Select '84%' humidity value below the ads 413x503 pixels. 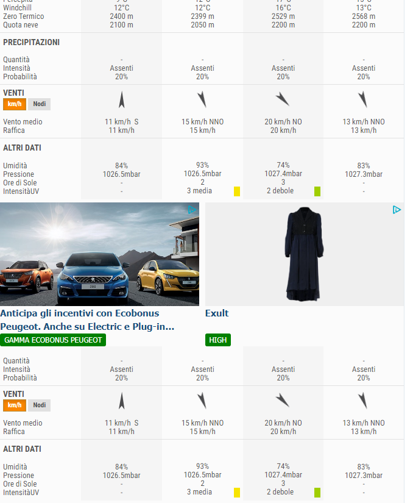(121, 467)
